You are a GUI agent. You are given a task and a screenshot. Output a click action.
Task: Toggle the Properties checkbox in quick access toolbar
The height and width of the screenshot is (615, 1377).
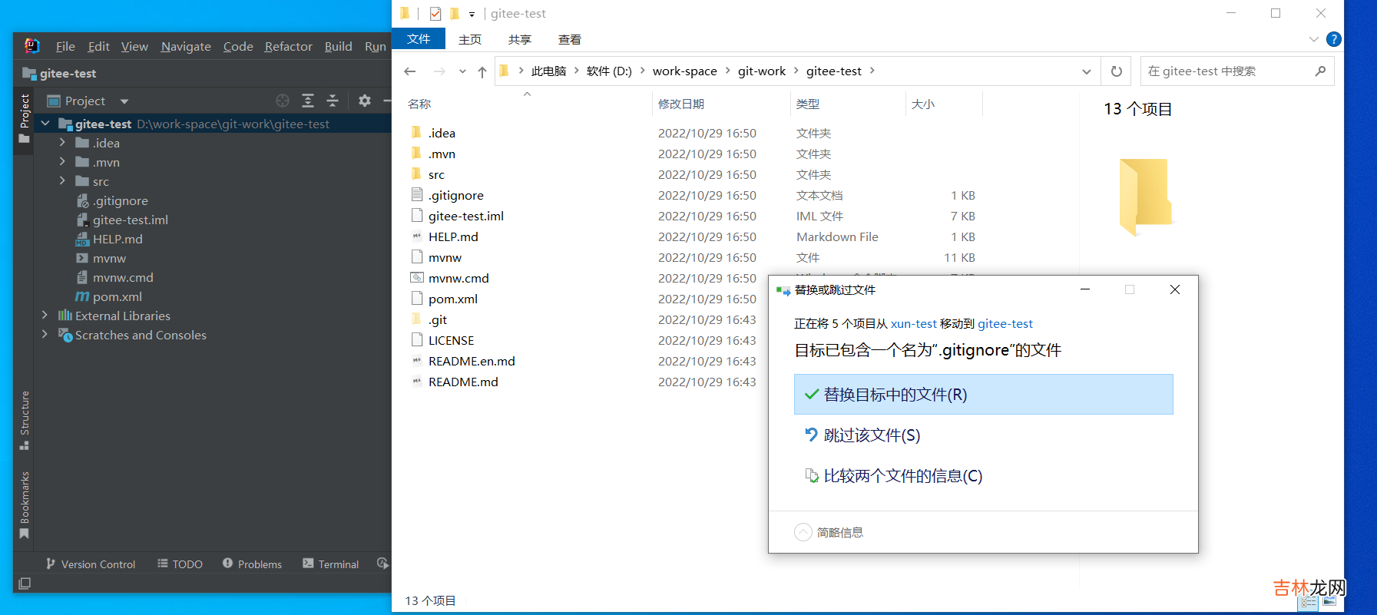click(x=435, y=13)
